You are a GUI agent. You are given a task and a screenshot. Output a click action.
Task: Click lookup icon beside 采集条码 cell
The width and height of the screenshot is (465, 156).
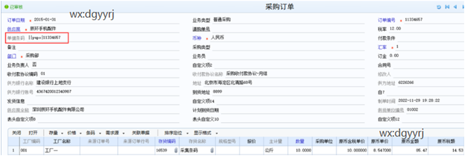[212, 150]
